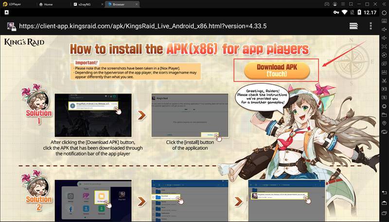Viewport: 389px width, 222px height.
Task: Click the King's Raid logo
Action: [24, 42]
